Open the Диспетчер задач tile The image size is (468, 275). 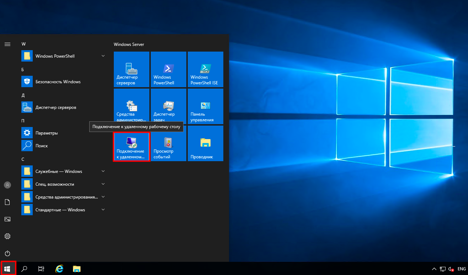coord(169,106)
